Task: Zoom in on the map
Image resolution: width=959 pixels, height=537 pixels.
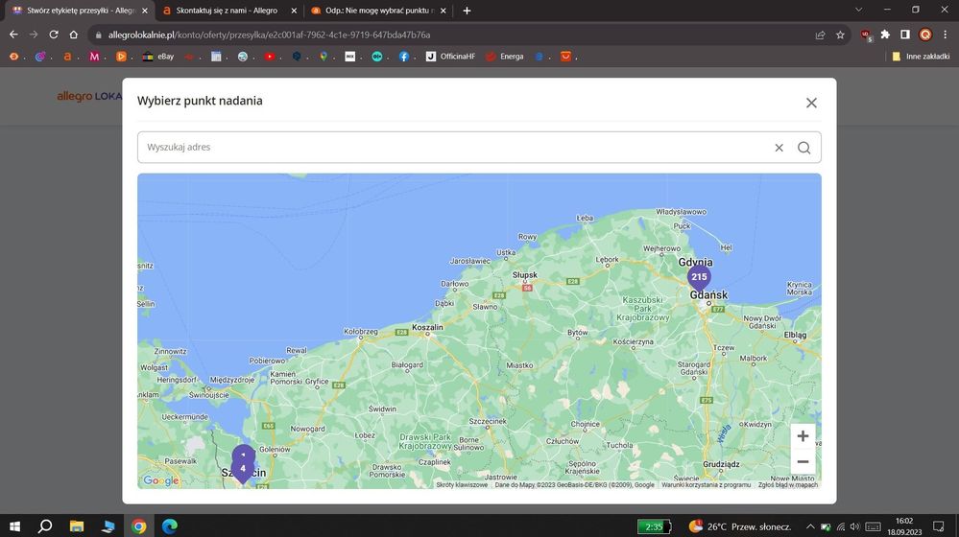Action: click(x=803, y=436)
